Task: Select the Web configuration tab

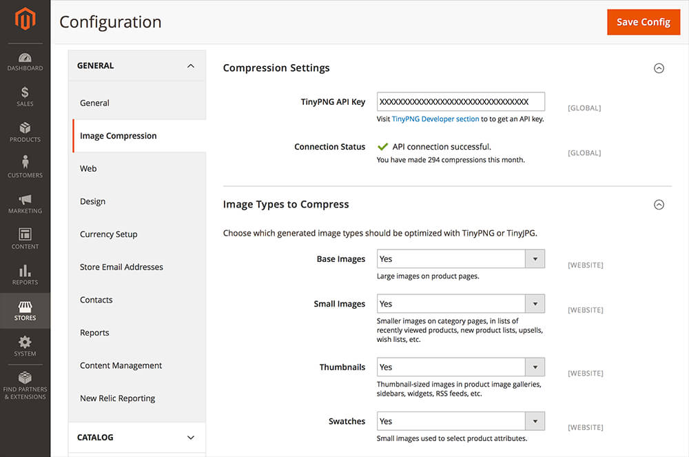Action: [x=88, y=168]
